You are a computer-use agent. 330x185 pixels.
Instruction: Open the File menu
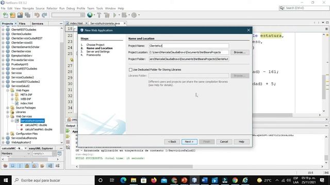(3, 8)
